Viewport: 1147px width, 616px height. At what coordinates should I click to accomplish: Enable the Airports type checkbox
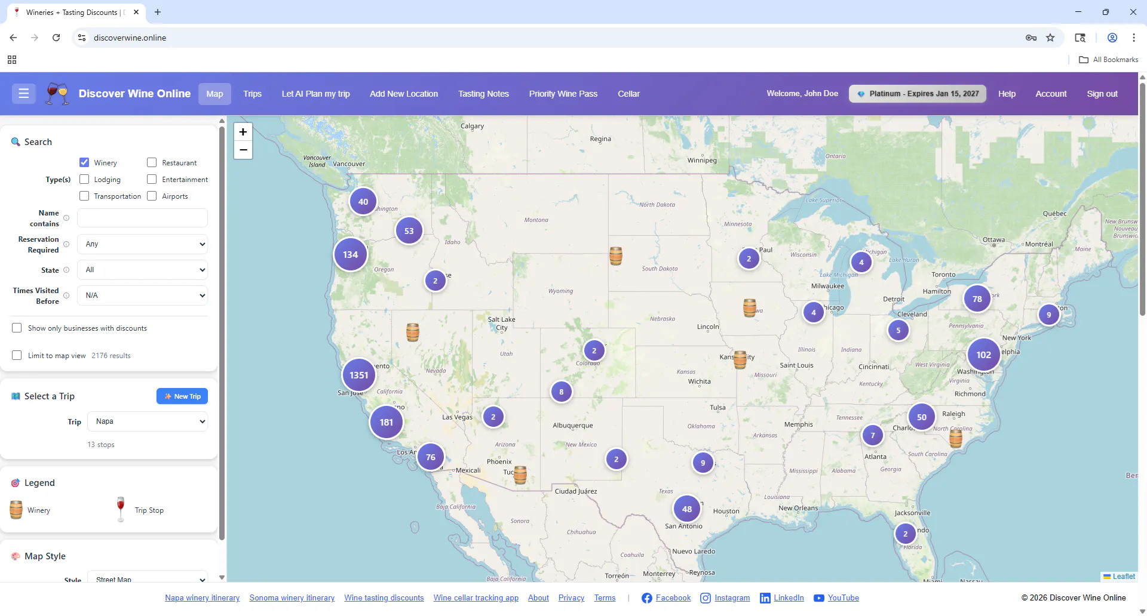152,196
